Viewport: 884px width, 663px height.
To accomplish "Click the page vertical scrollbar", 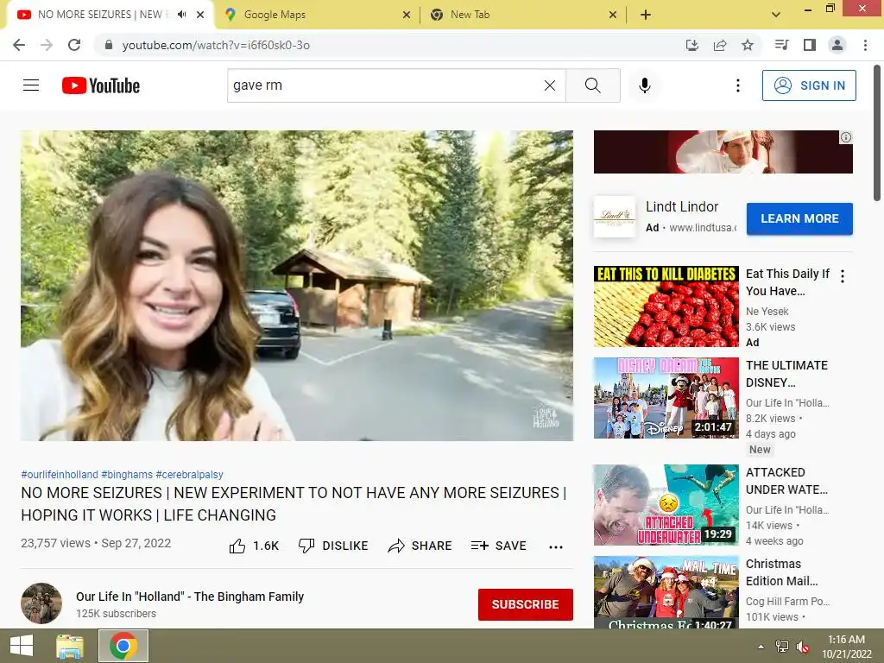I will (877, 133).
